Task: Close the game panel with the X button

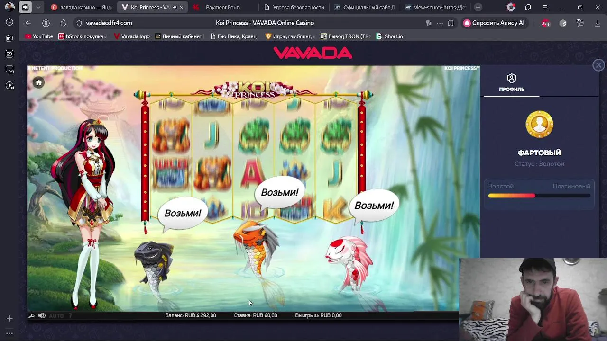Action: 598,65
